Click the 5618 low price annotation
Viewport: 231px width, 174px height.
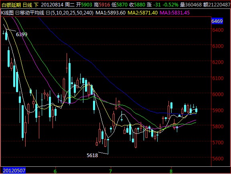point(92,155)
